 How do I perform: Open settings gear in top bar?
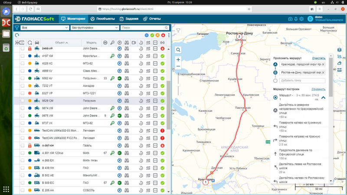click(301, 19)
